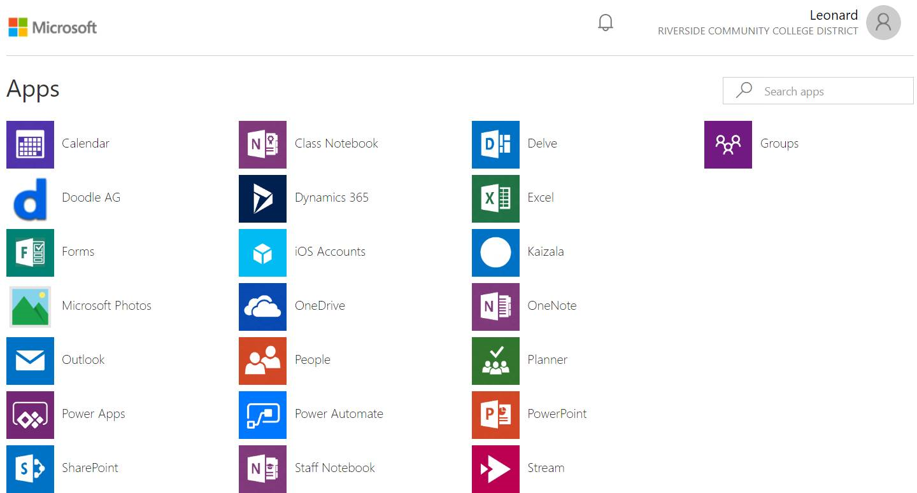
Task: Launch the OneDrive cloud icon
Action: 262,307
